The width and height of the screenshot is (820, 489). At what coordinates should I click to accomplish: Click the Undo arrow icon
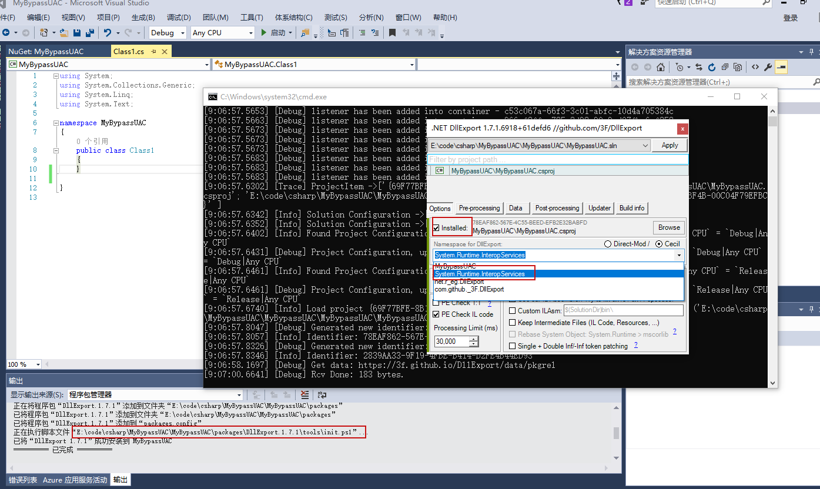tap(107, 33)
